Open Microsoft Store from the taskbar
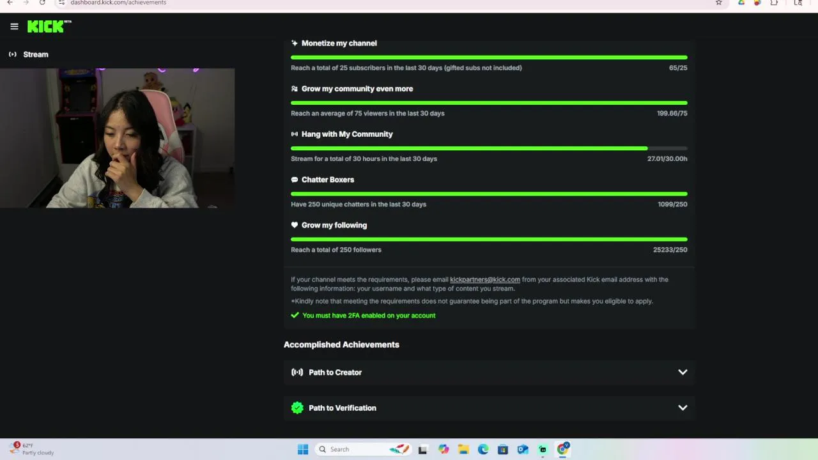Screen dimensions: 818x460 (x=503, y=449)
